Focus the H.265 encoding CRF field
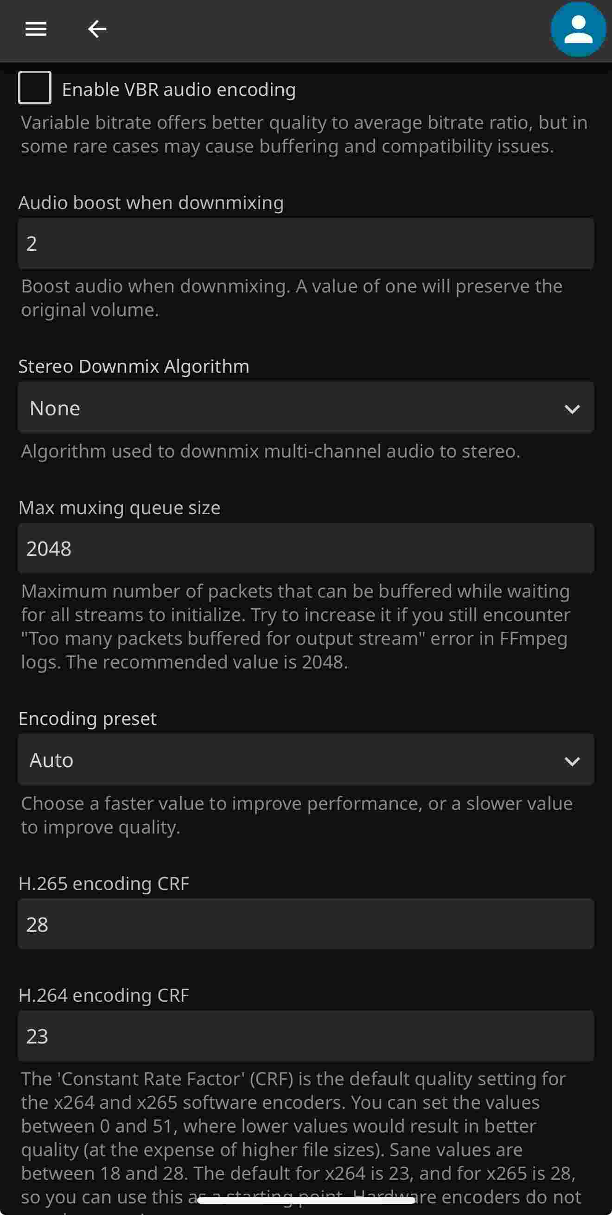Image resolution: width=612 pixels, height=1215 pixels. 306,924
